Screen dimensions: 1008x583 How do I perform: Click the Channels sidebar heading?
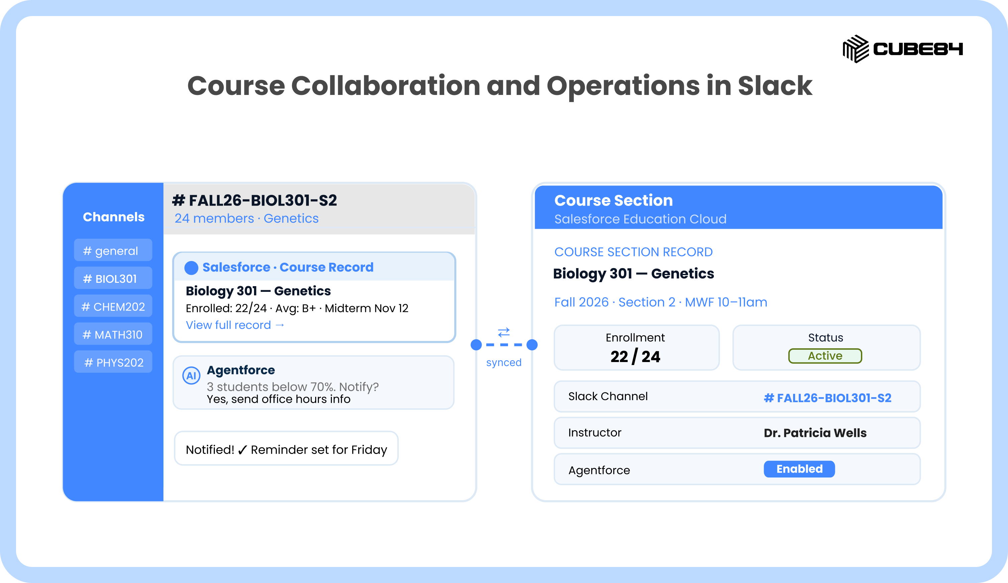[x=114, y=217]
